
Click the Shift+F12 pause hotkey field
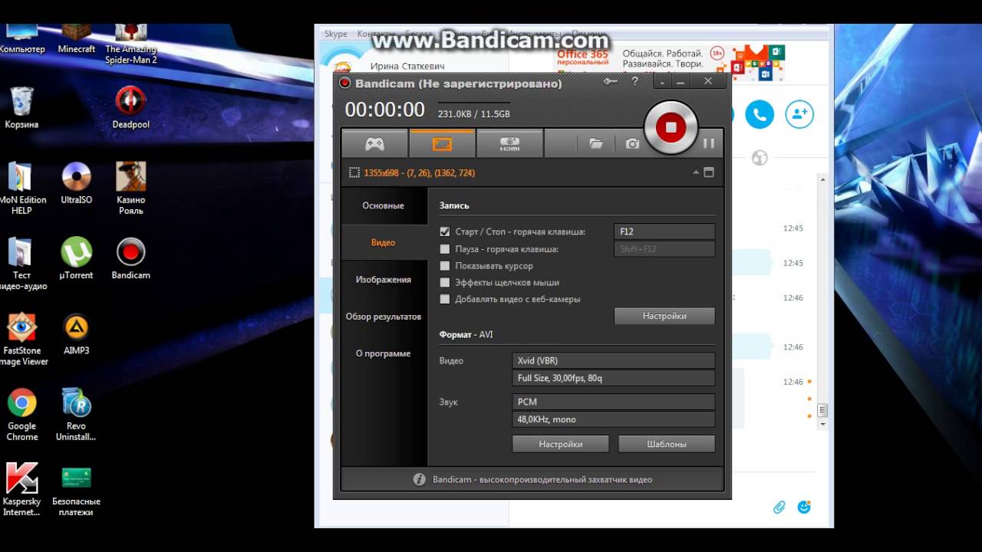pos(664,249)
